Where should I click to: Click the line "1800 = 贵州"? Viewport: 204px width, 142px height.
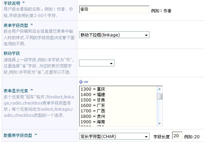pyautogui.click(x=93, y=116)
